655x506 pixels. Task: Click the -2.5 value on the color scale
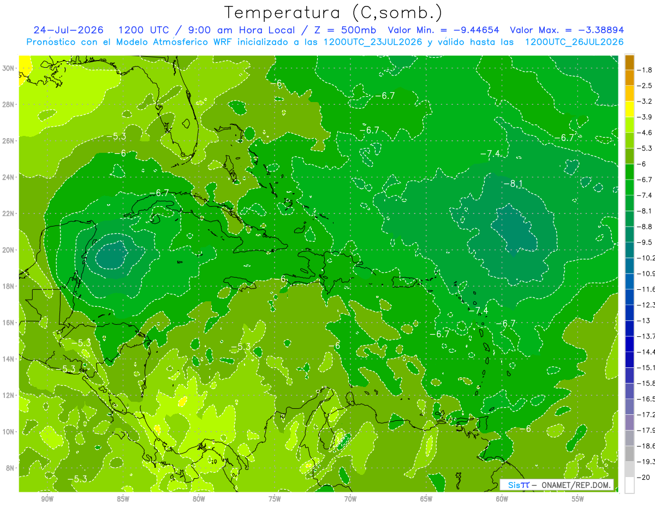[x=645, y=86]
